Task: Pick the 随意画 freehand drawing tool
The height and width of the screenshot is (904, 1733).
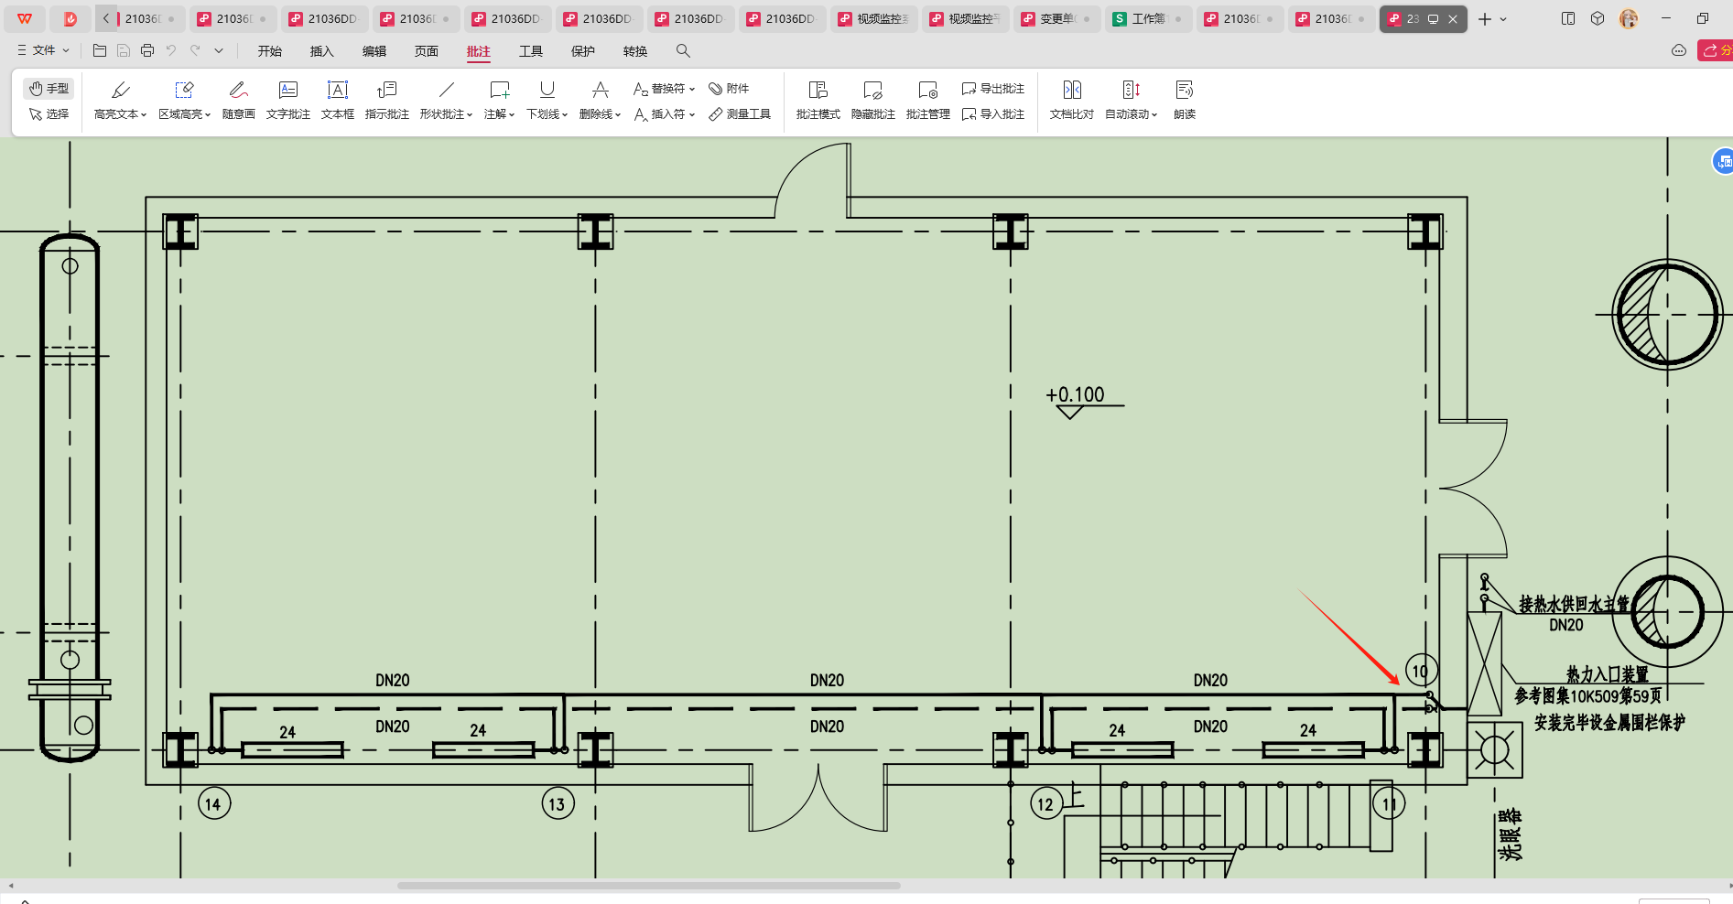Action: click(238, 101)
